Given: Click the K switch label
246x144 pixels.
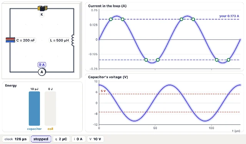Looking at the screenshot, I should [42, 15].
